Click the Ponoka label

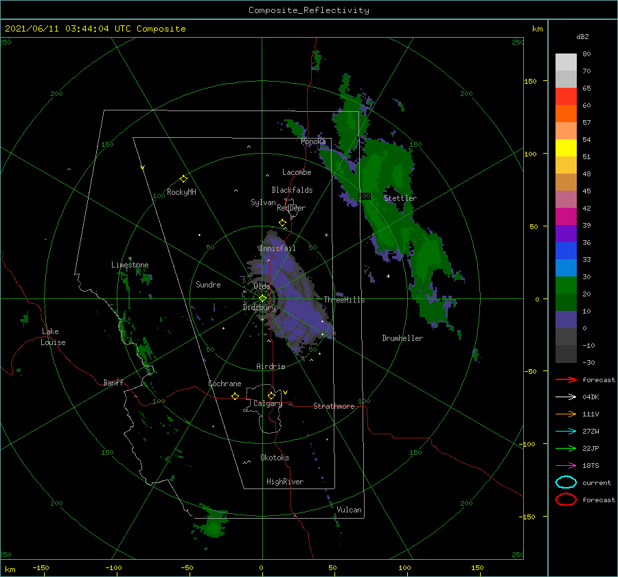click(x=313, y=141)
